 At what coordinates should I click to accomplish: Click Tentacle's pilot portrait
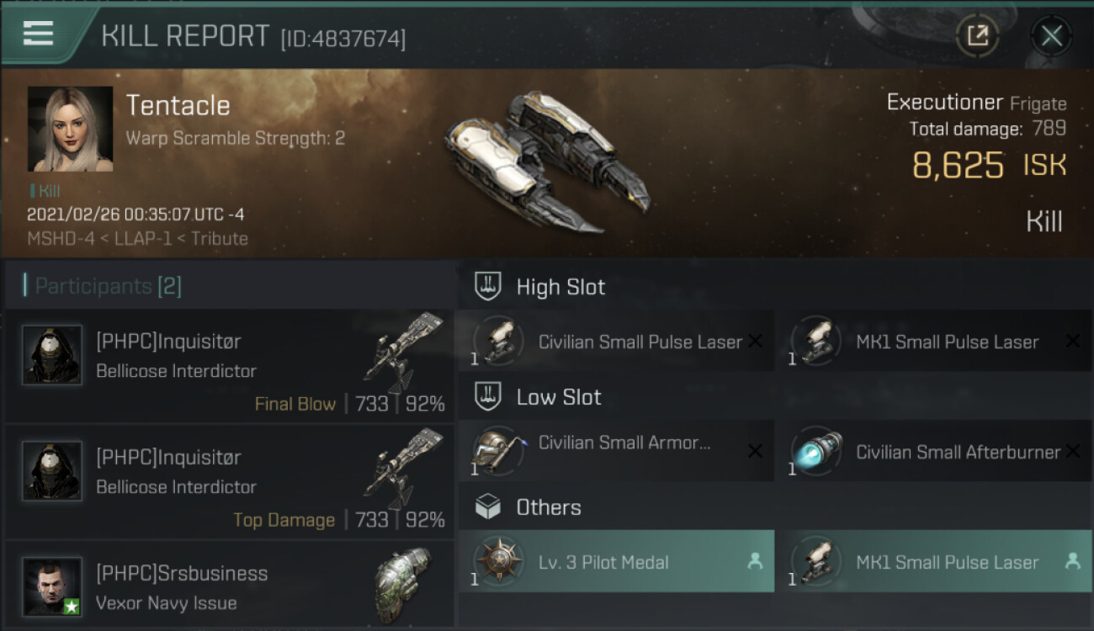[x=70, y=129]
